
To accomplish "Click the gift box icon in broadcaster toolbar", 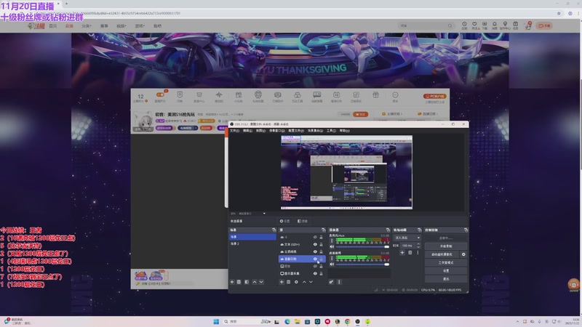I will coord(375,95).
